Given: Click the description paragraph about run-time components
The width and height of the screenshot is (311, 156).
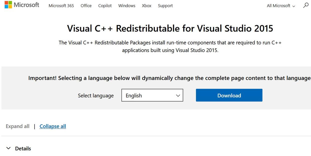Looking at the screenshot, I should (x=170, y=46).
